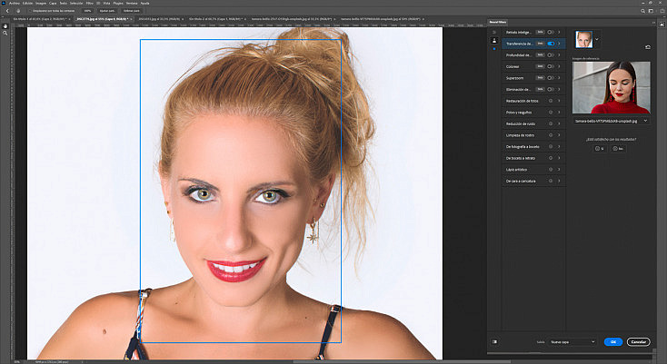Click the back arrow in options bar
This screenshot has width=667, height=364.
pos(7,11)
